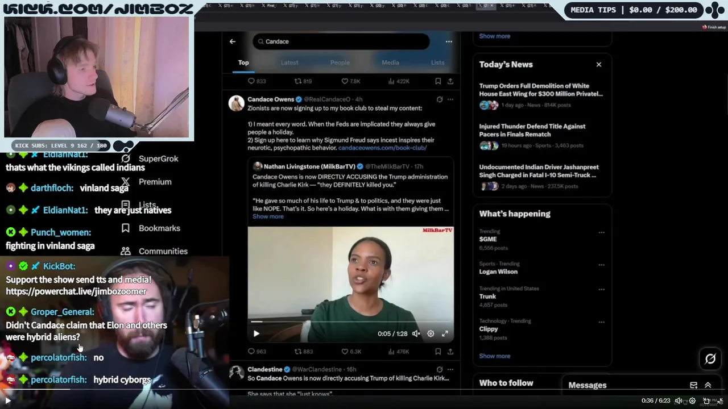Play the outer video with the play button
The width and height of the screenshot is (728, 409).
tap(8, 400)
